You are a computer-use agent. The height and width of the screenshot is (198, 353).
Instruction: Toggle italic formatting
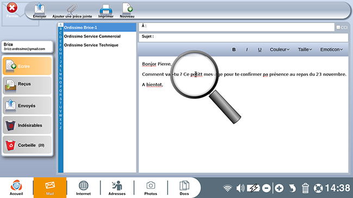[x=247, y=49]
